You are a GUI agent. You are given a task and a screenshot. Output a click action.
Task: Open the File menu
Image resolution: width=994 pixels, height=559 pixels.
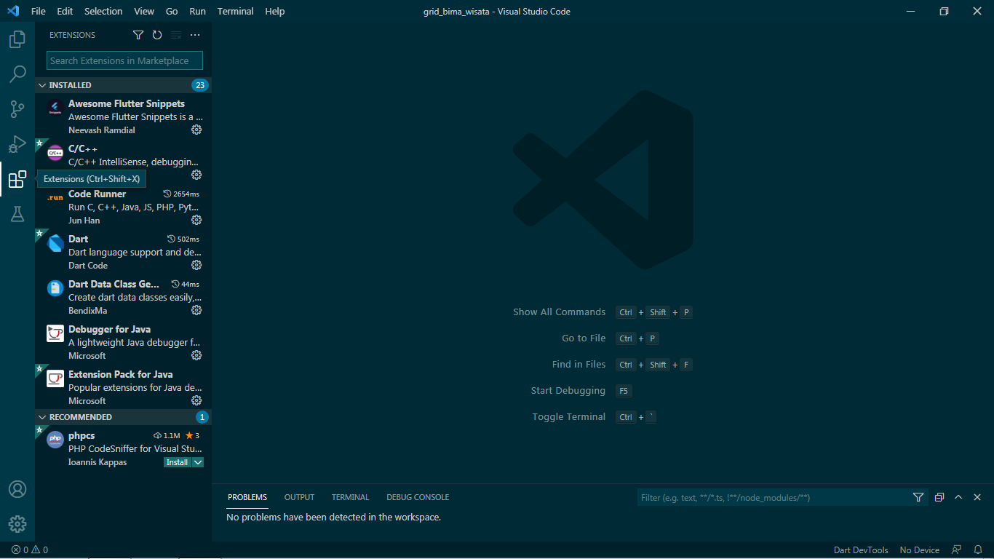click(x=39, y=11)
